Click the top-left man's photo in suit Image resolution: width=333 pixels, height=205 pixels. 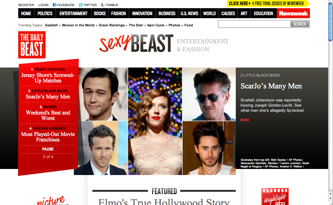(103, 94)
